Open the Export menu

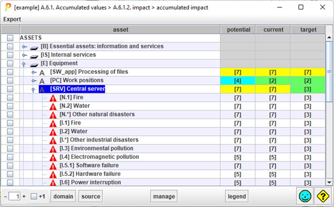coord(12,19)
